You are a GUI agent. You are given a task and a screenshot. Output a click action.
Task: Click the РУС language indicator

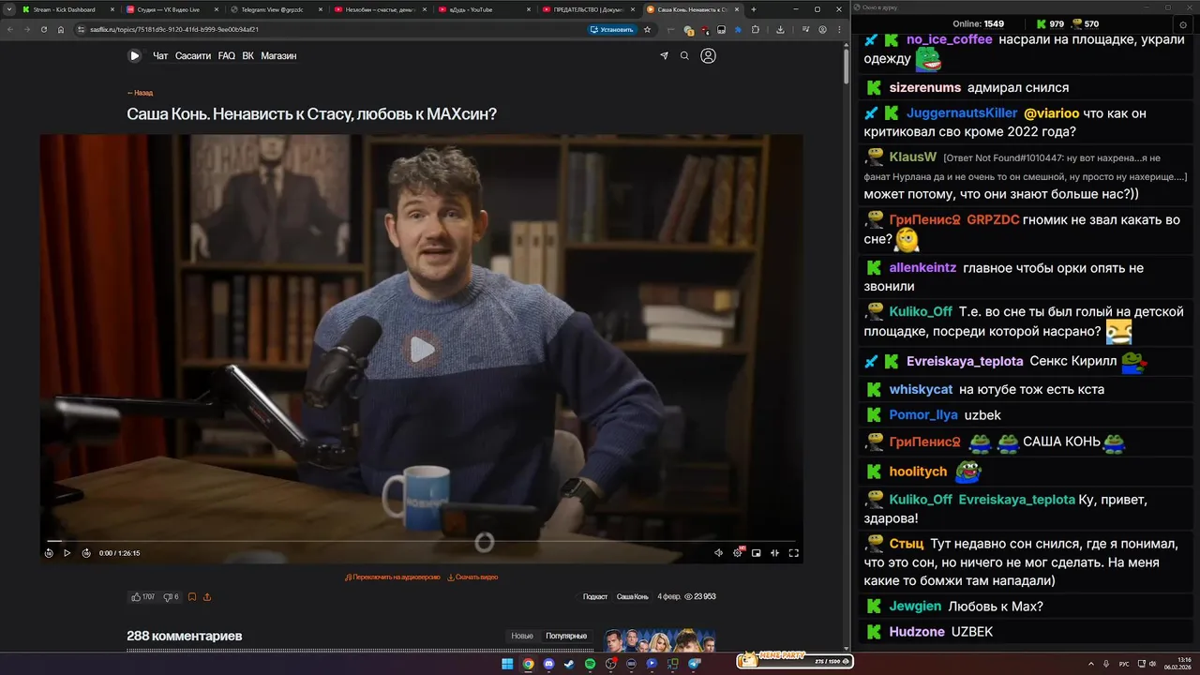(1124, 664)
